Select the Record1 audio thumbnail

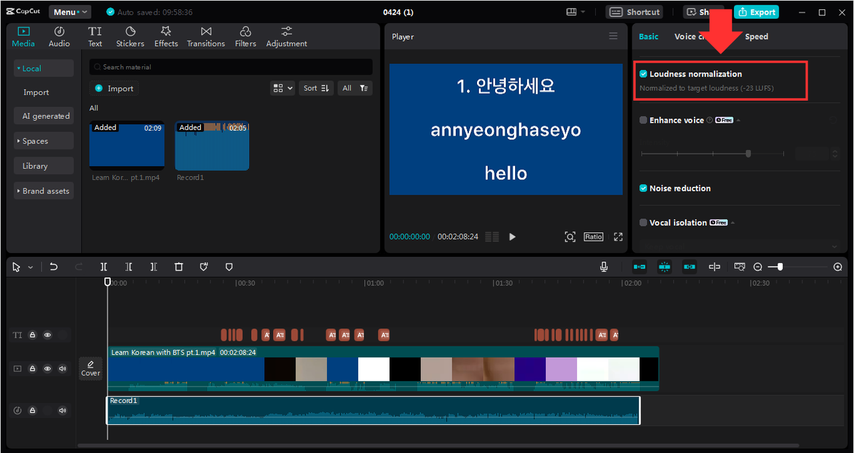pyautogui.click(x=212, y=145)
